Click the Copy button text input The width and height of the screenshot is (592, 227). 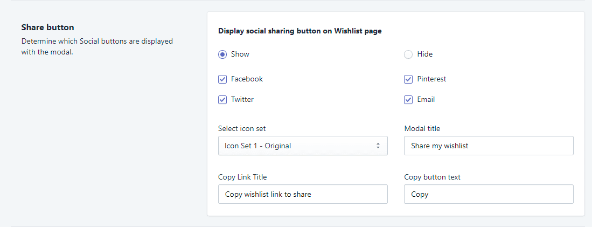488,195
